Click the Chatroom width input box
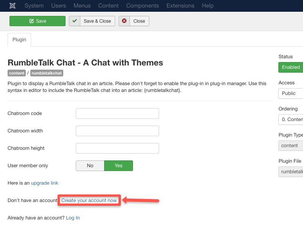This screenshot has width=303, height=227. [x=117, y=131]
